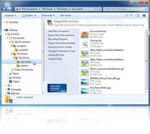Select the Thumbs.db file icon
Screen dimensions: 150x134
(x=85, y=44)
